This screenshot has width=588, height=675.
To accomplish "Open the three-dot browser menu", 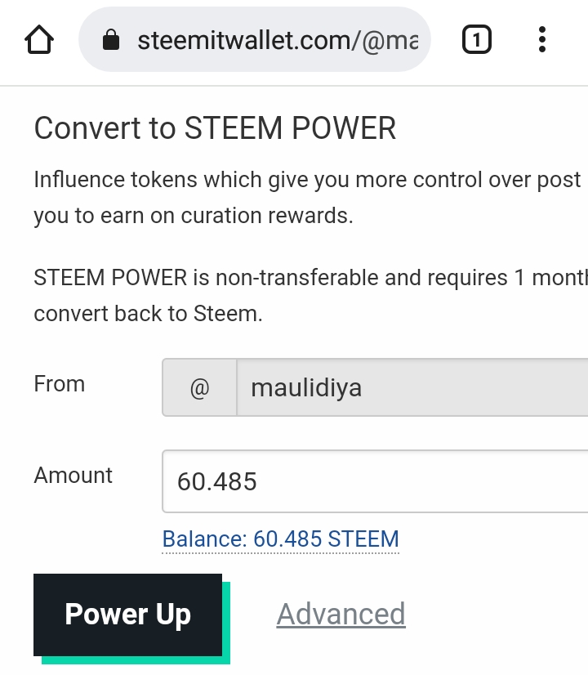I will click(542, 39).
